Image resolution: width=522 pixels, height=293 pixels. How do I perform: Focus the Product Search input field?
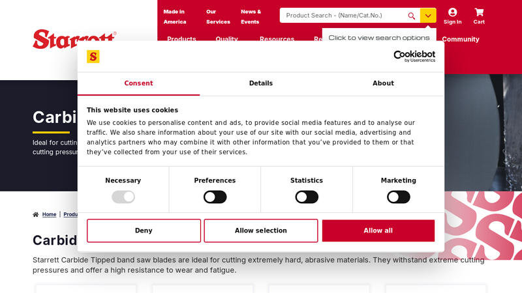[x=343, y=16]
